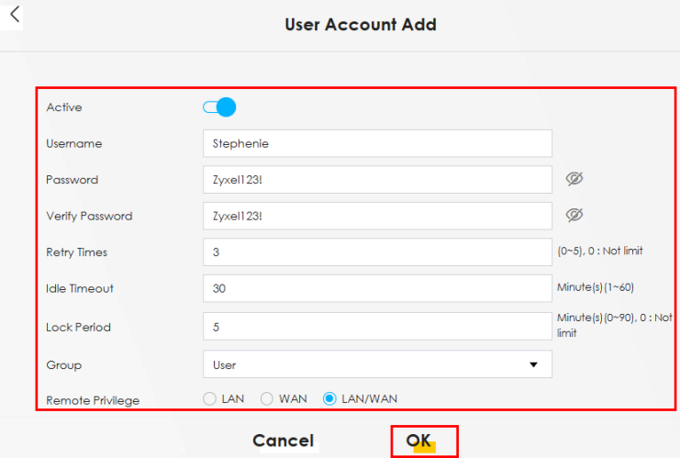This screenshot has width=680, height=458.
Task: Click the back arrow icon
Action: pos(15,15)
